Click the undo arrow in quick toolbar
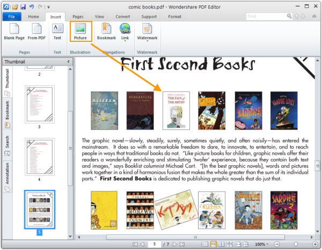This screenshot has width=322, height=250. (31, 8)
